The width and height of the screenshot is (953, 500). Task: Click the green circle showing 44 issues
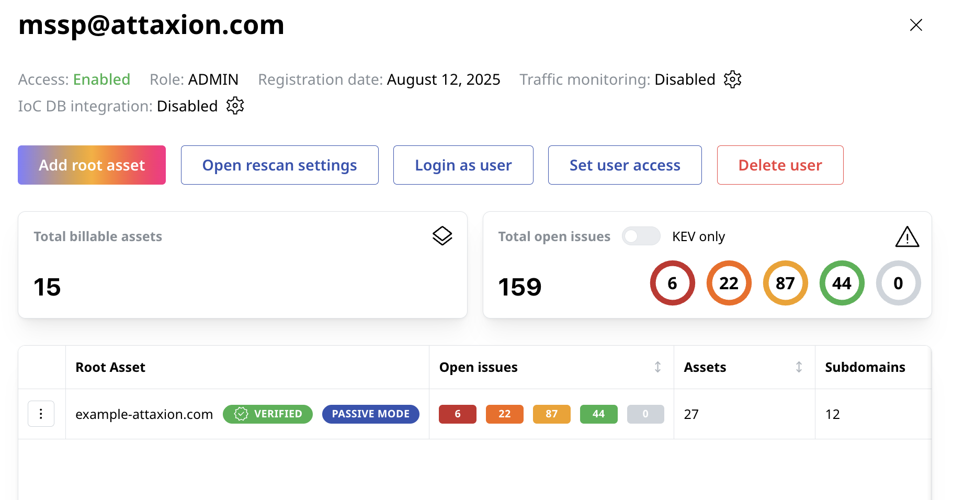click(842, 283)
